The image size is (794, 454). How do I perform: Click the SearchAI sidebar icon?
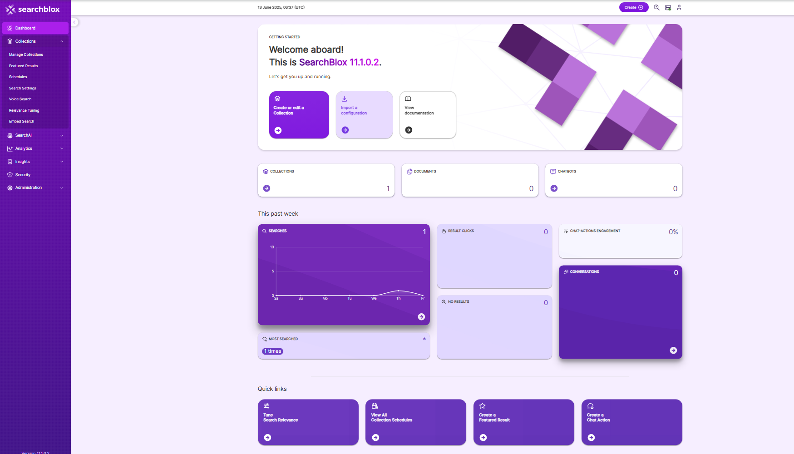click(10, 135)
